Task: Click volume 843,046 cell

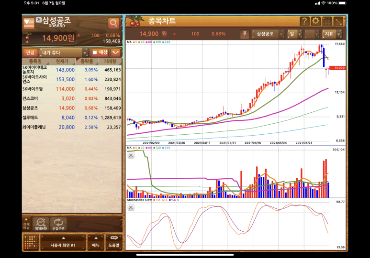Action: tap(112, 98)
